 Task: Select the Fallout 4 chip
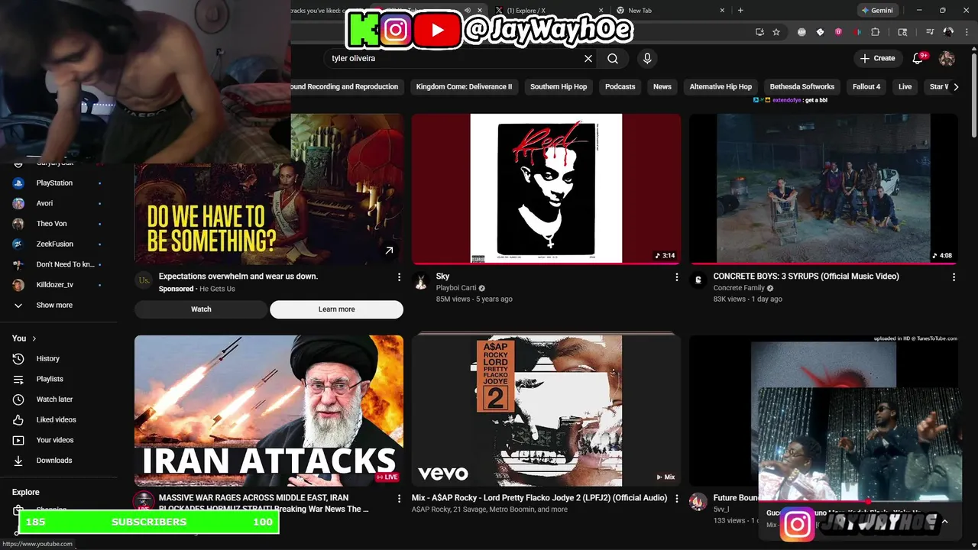coord(866,86)
